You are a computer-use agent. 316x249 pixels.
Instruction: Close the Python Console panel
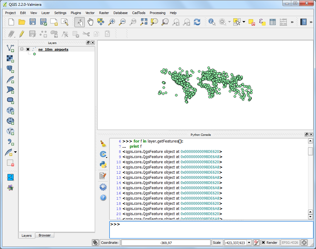coord(311,135)
